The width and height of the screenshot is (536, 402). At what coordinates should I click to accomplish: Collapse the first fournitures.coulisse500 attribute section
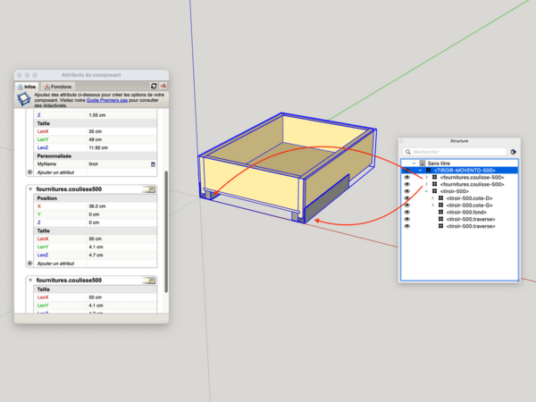point(31,189)
